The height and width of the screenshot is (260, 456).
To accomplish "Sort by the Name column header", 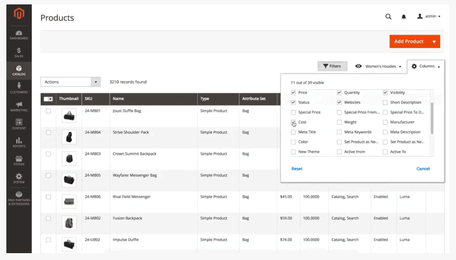I will coord(153,99).
